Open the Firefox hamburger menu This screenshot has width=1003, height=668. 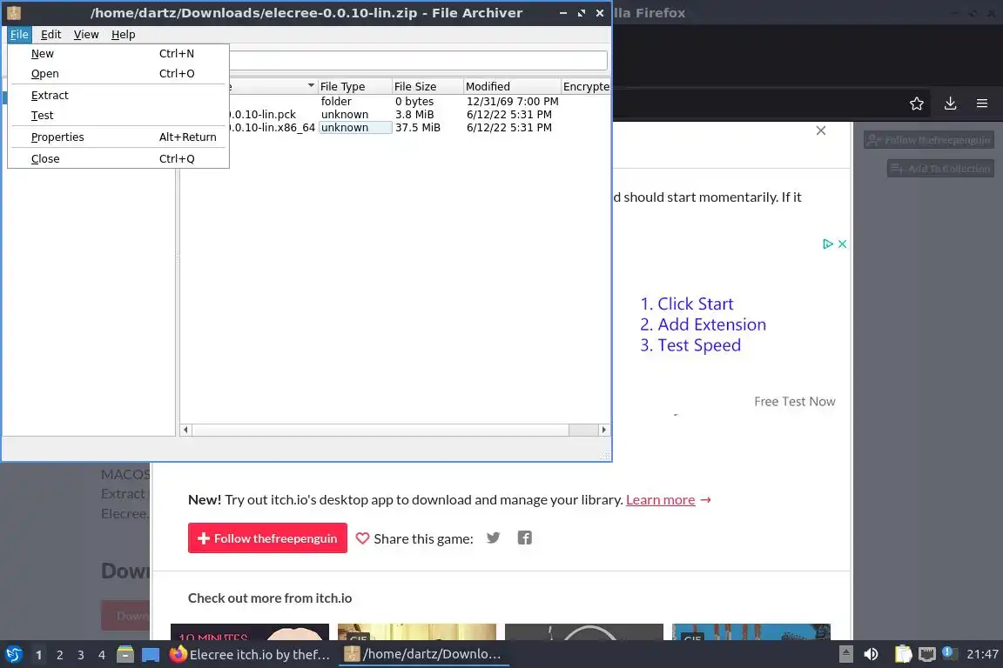(982, 104)
